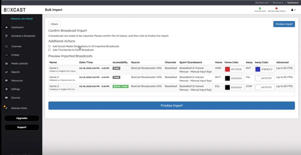Click the black home color swatch for Game 2
The height and width of the screenshot is (155, 301).
[x=228, y=78]
